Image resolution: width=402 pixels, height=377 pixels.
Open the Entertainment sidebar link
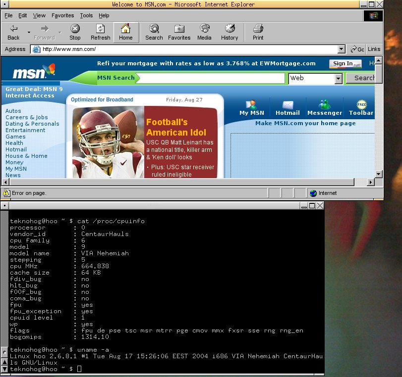tap(25, 130)
